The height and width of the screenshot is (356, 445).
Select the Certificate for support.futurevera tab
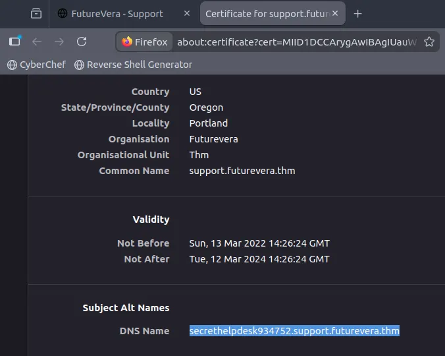pos(267,14)
